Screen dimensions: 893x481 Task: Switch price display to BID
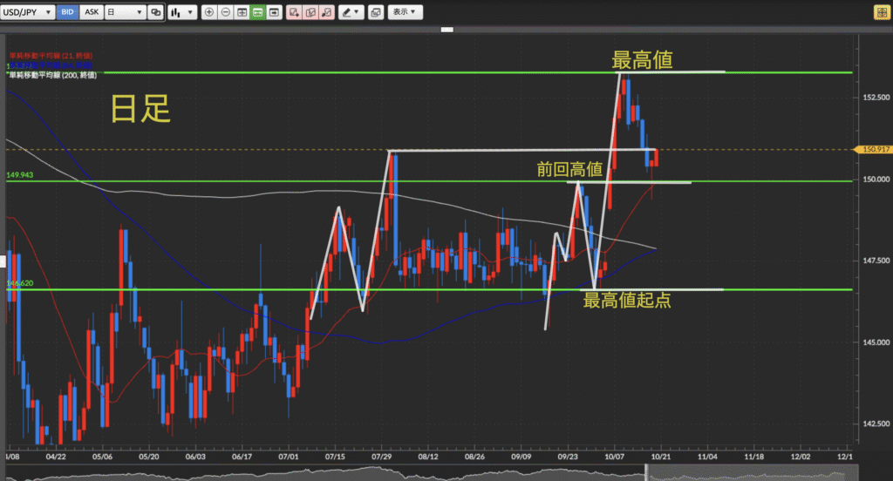point(69,13)
